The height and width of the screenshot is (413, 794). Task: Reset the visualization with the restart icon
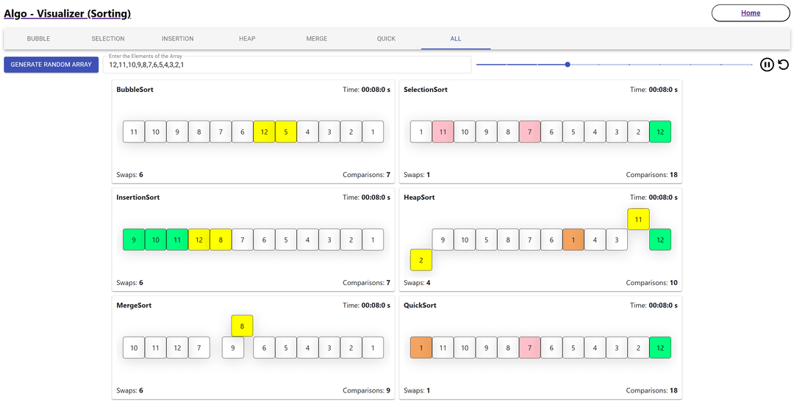coord(784,65)
